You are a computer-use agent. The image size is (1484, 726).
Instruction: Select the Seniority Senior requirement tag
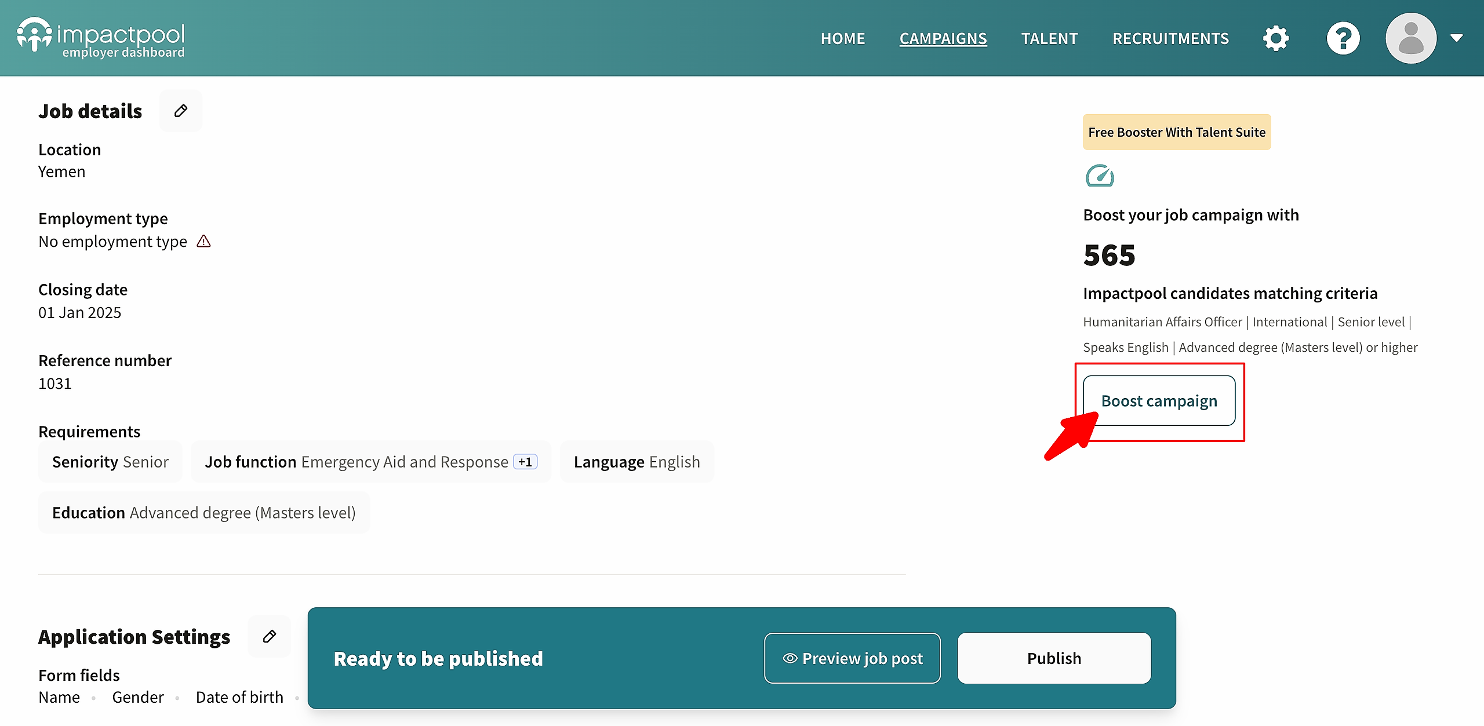110,462
